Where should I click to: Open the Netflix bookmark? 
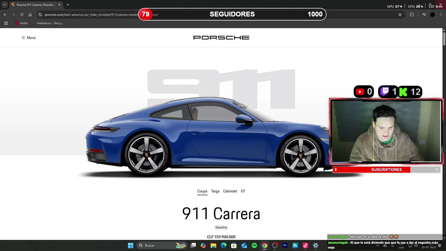pyautogui.click(x=22, y=23)
